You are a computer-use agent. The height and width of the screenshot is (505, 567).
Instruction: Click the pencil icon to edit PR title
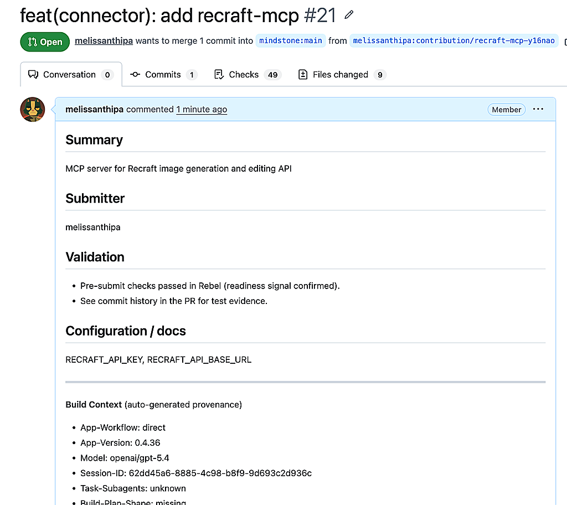point(349,15)
